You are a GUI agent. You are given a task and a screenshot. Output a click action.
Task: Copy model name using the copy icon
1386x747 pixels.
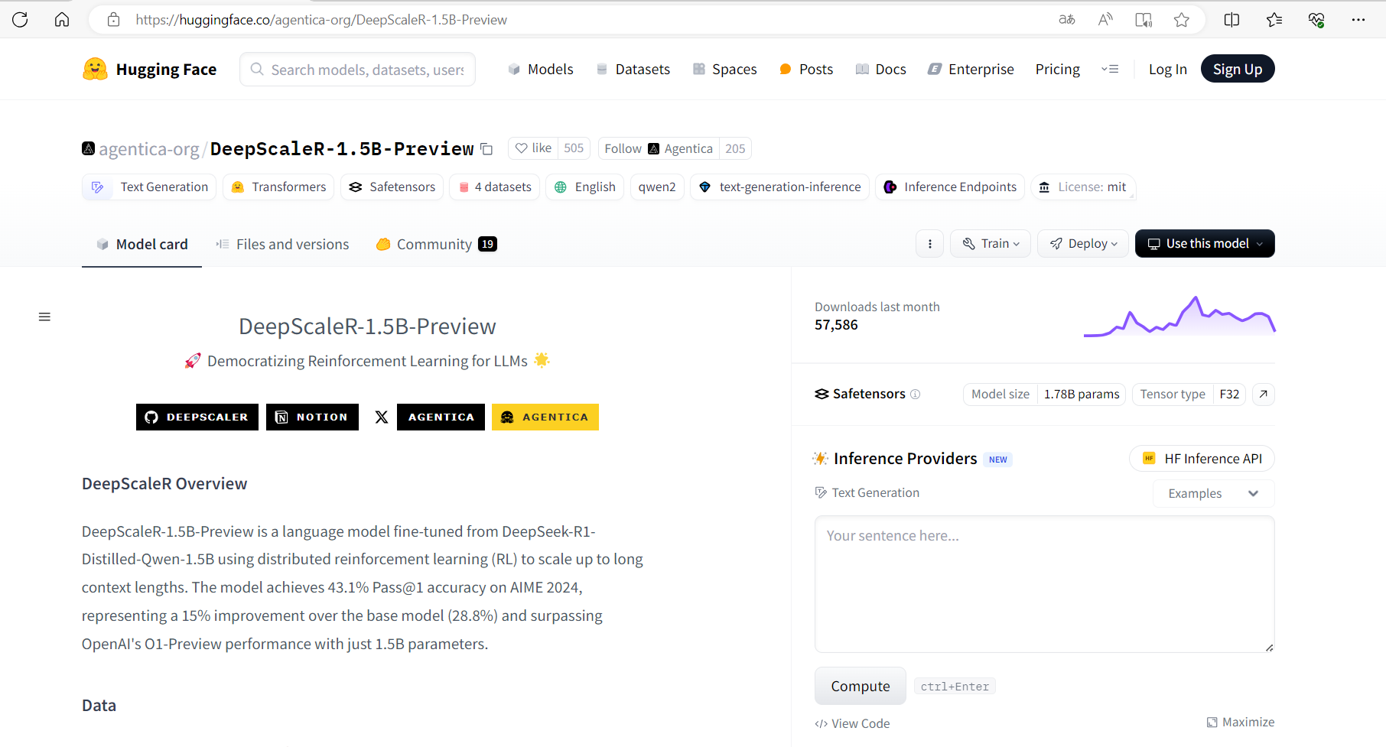[486, 149]
